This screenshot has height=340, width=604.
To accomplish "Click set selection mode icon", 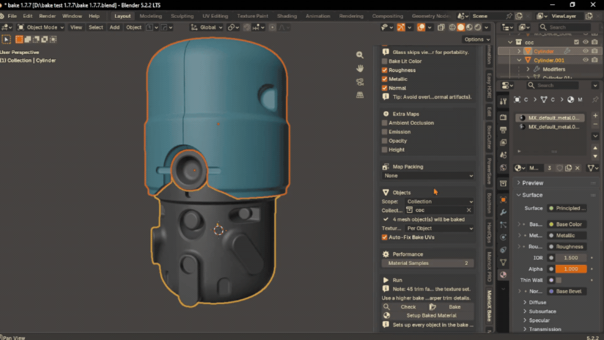I will tap(19, 39).
